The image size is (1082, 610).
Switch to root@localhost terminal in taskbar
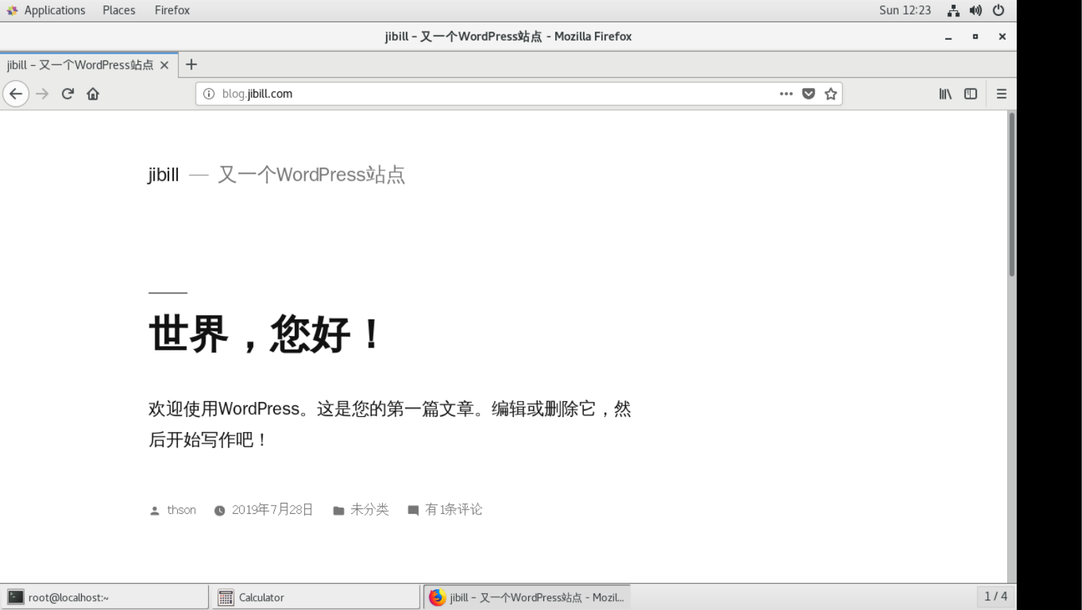coord(104,598)
